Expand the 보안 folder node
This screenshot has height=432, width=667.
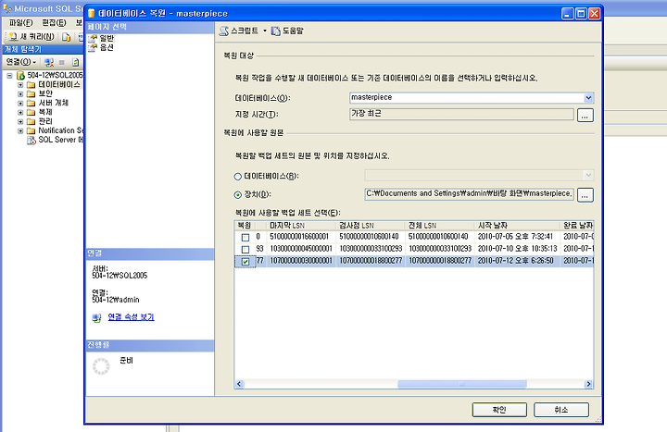tap(20, 93)
